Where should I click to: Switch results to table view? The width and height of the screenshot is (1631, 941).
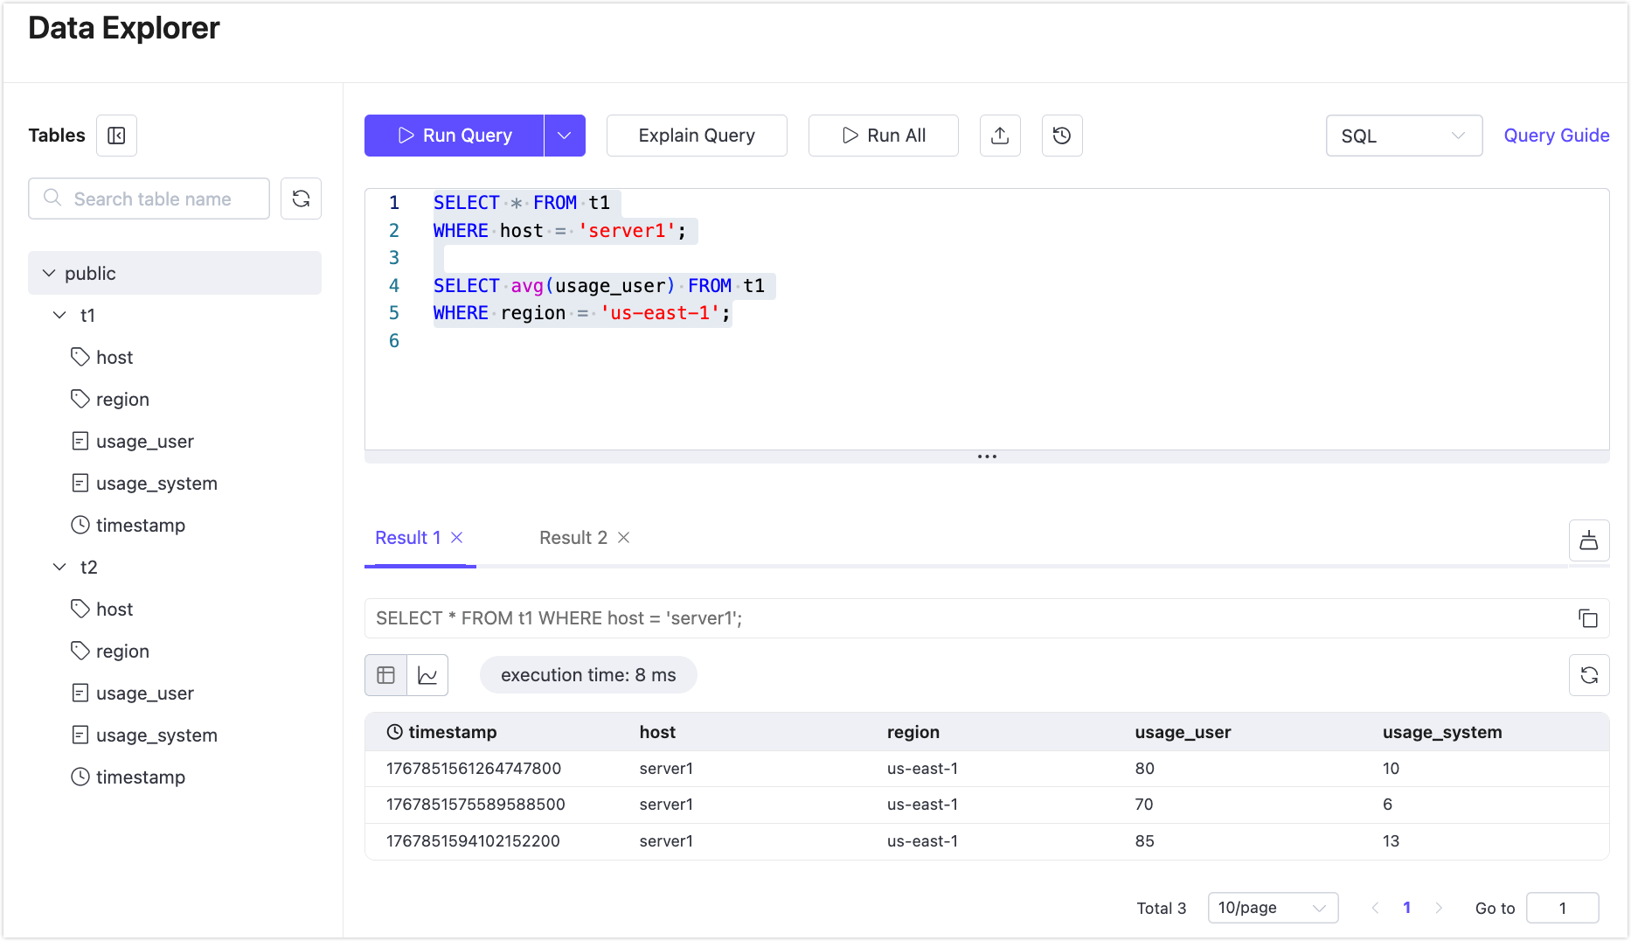point(385,675)
